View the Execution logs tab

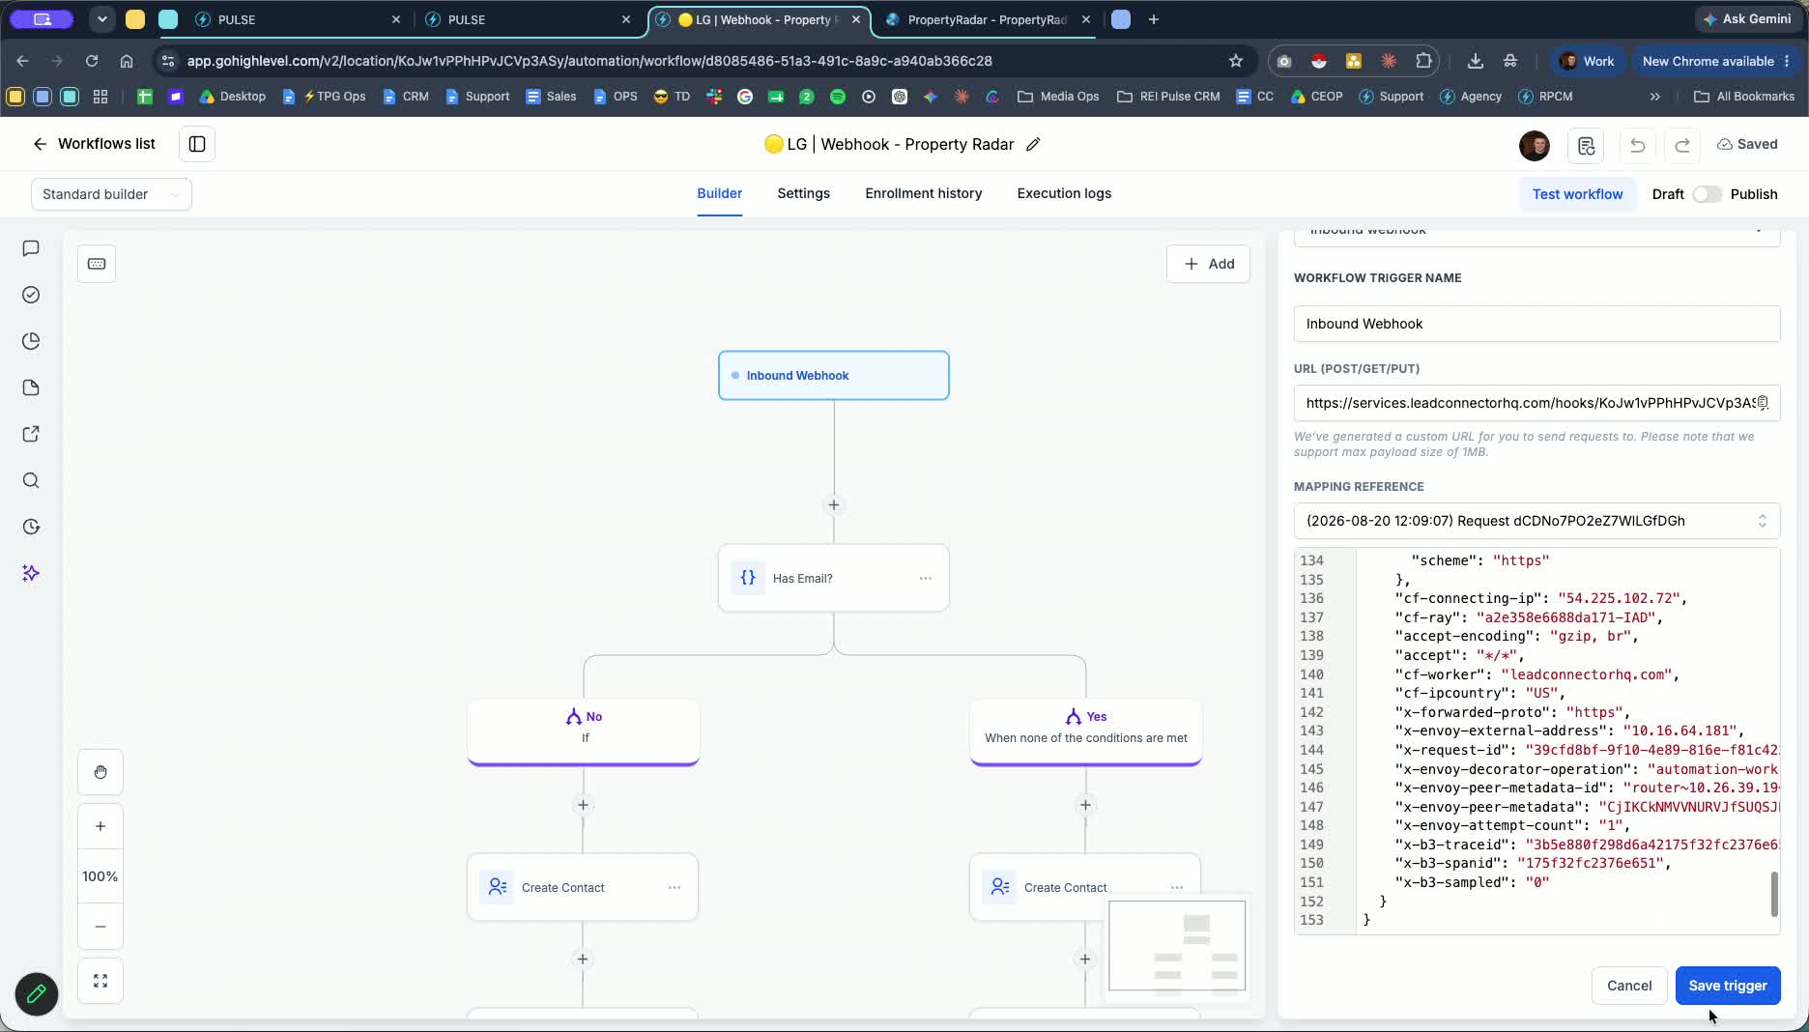(x=1064, y=193)
